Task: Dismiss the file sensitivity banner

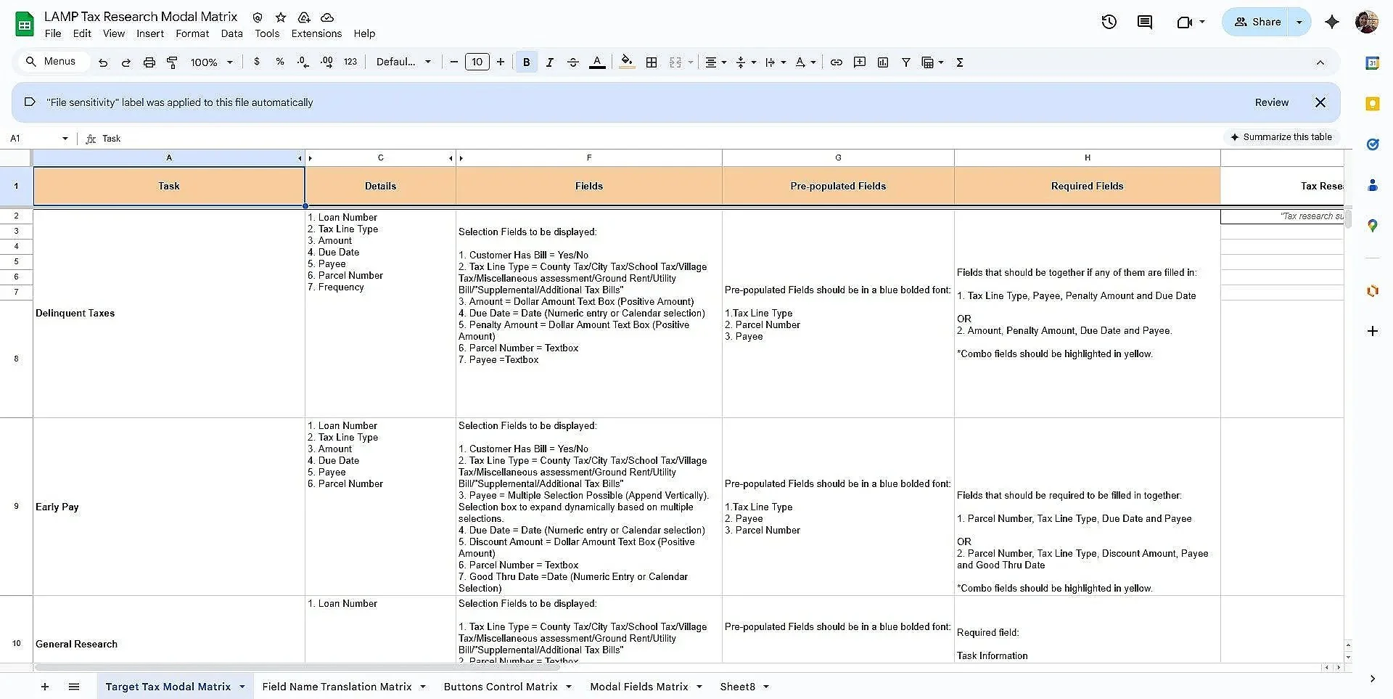Action: pyautogui.click(x=1320, y=102)
